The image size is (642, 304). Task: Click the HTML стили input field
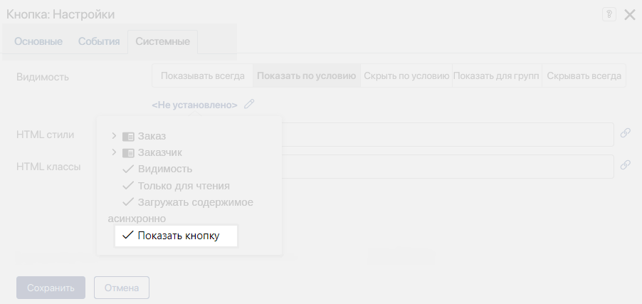point(447,134)
